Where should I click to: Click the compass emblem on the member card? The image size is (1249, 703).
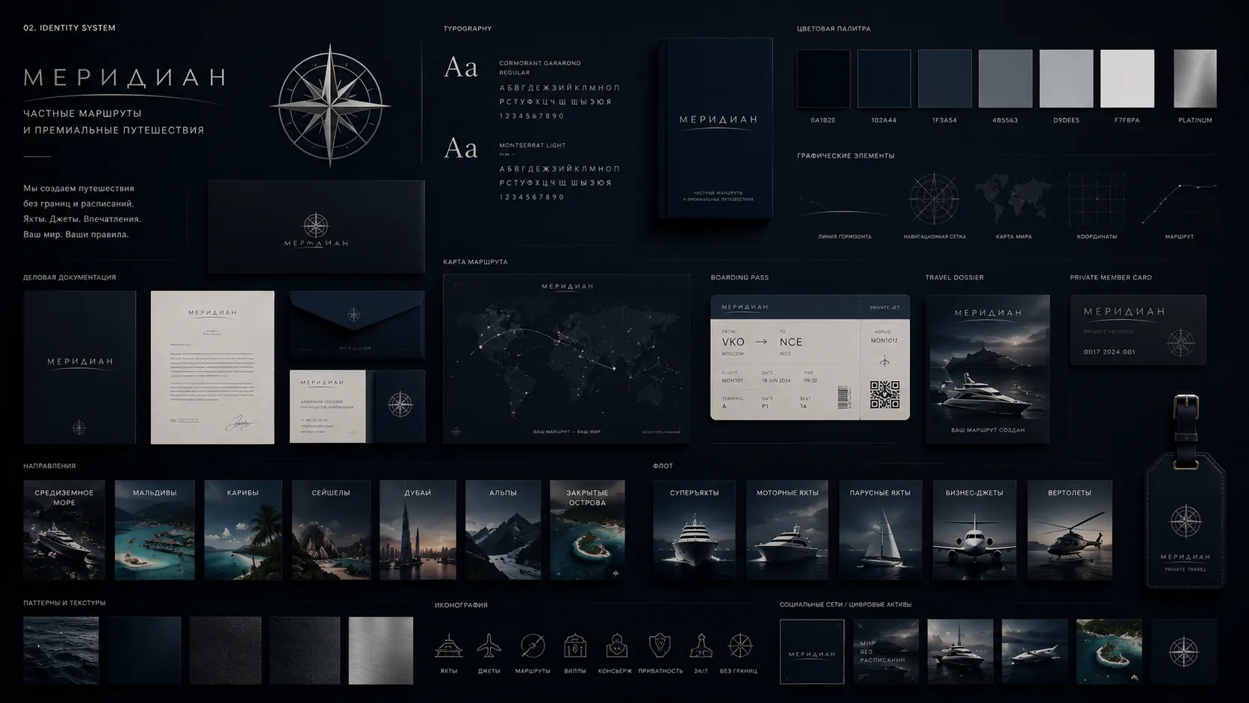pos(1181,343)
